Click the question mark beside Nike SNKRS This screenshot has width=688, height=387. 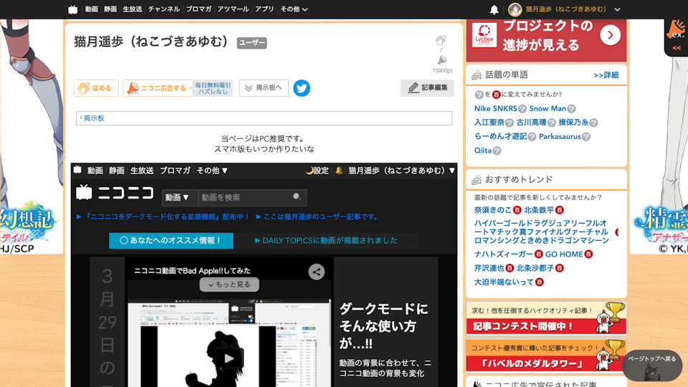click(x=522, y=109)
